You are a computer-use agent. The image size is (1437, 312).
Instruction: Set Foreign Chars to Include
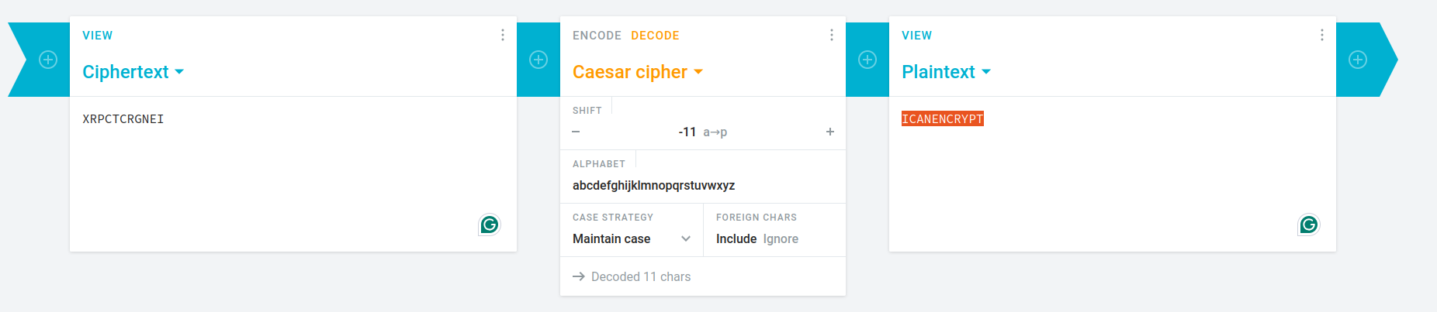736,239
